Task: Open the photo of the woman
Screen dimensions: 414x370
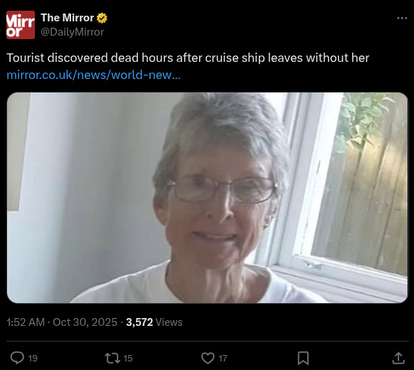Action: (207, 198)
